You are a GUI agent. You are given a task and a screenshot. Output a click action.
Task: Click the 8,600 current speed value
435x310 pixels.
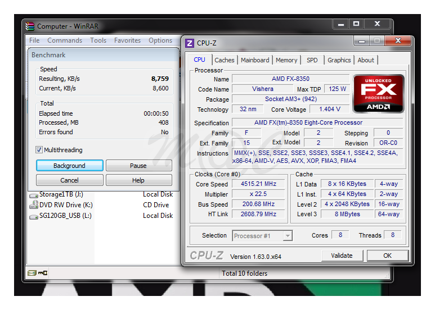point(160,88)
